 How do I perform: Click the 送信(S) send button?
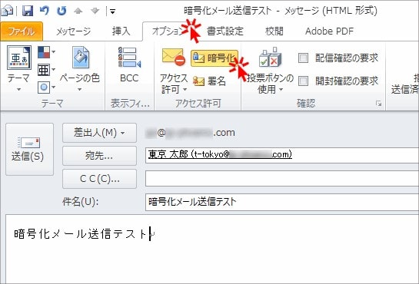tap(29, 149)
